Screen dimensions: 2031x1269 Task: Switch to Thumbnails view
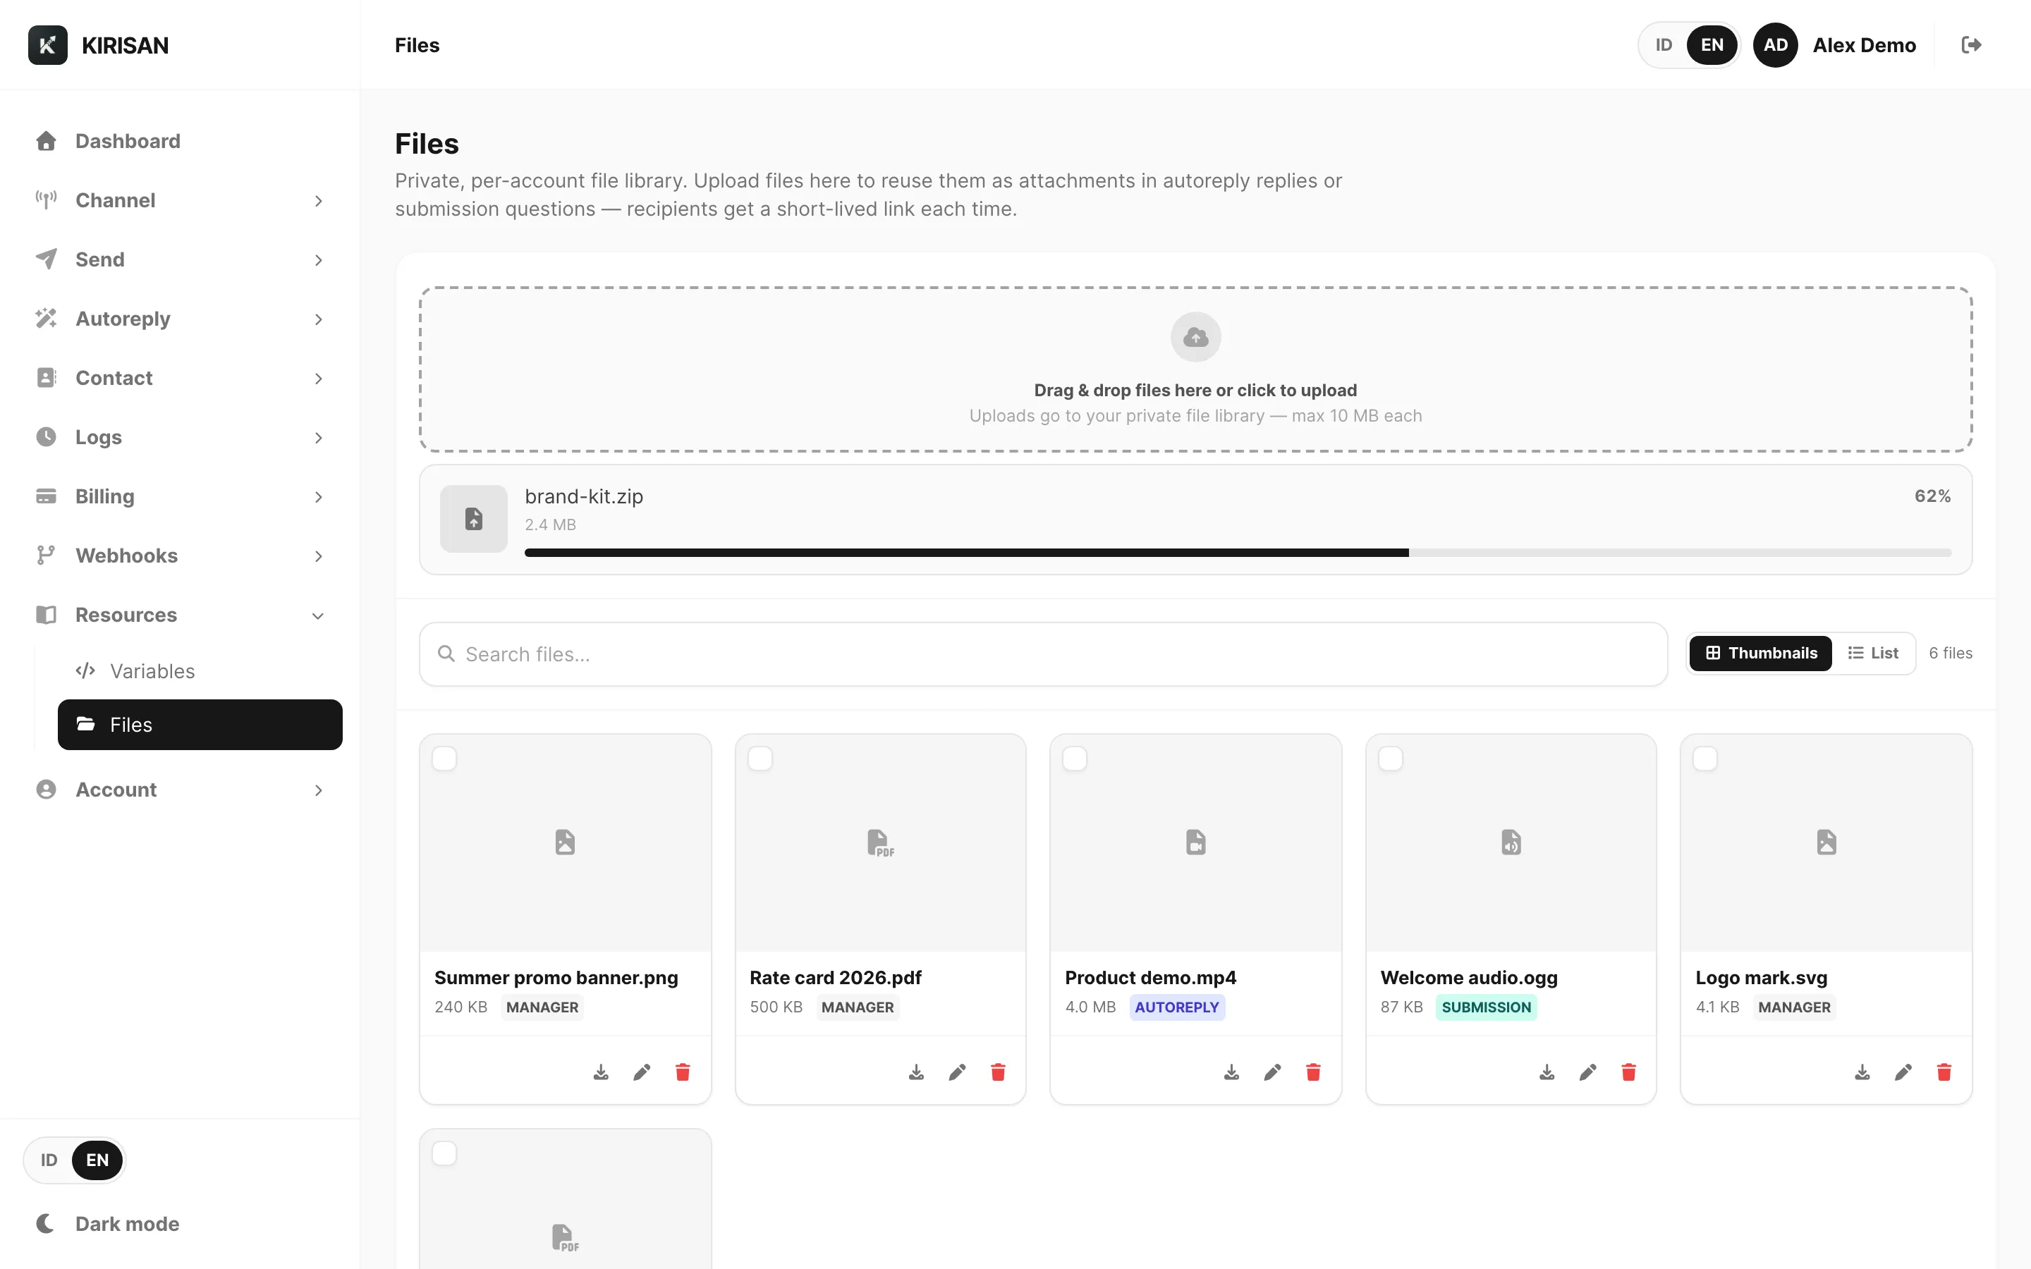(1760, 653)
